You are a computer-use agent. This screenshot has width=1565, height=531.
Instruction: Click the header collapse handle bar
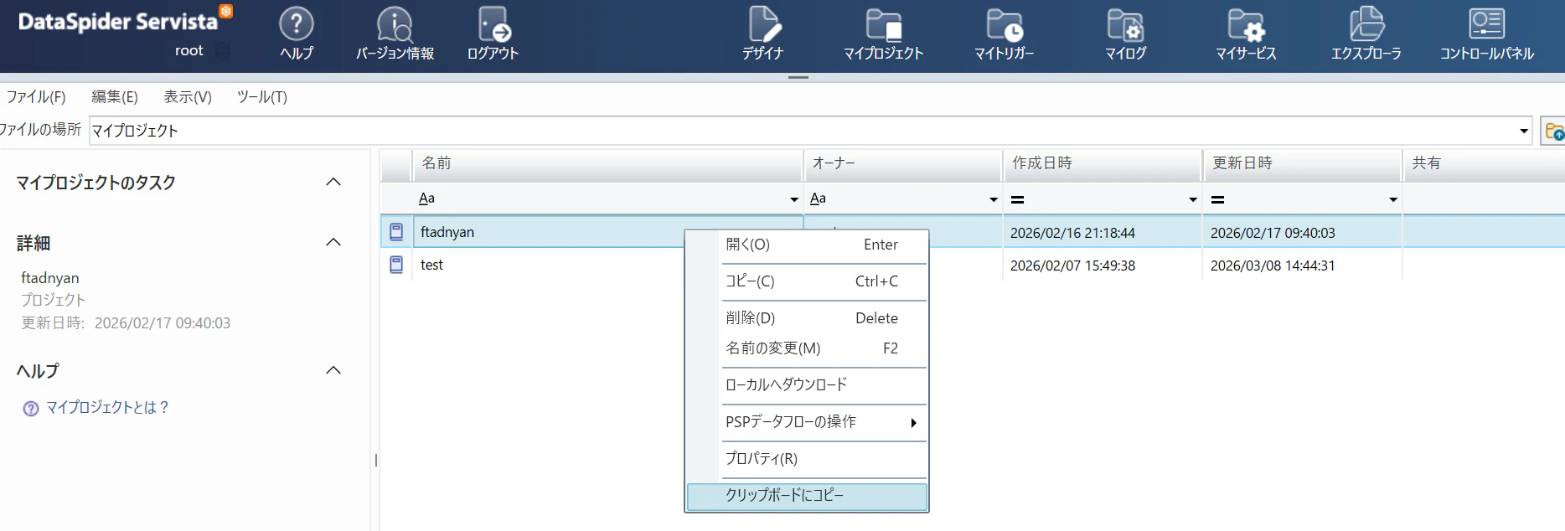[x=798, y=77]
